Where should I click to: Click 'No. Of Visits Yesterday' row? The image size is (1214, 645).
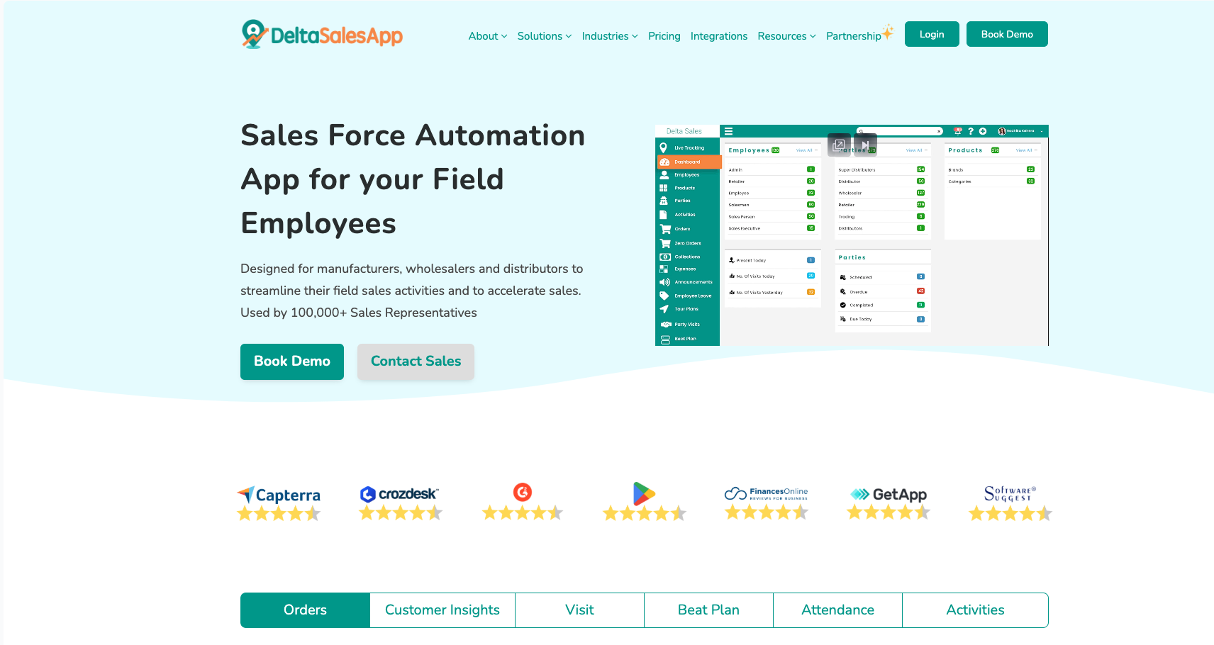(772, 292)
